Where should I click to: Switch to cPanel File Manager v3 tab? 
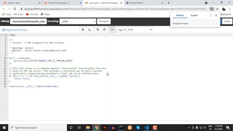pos(59,3)
